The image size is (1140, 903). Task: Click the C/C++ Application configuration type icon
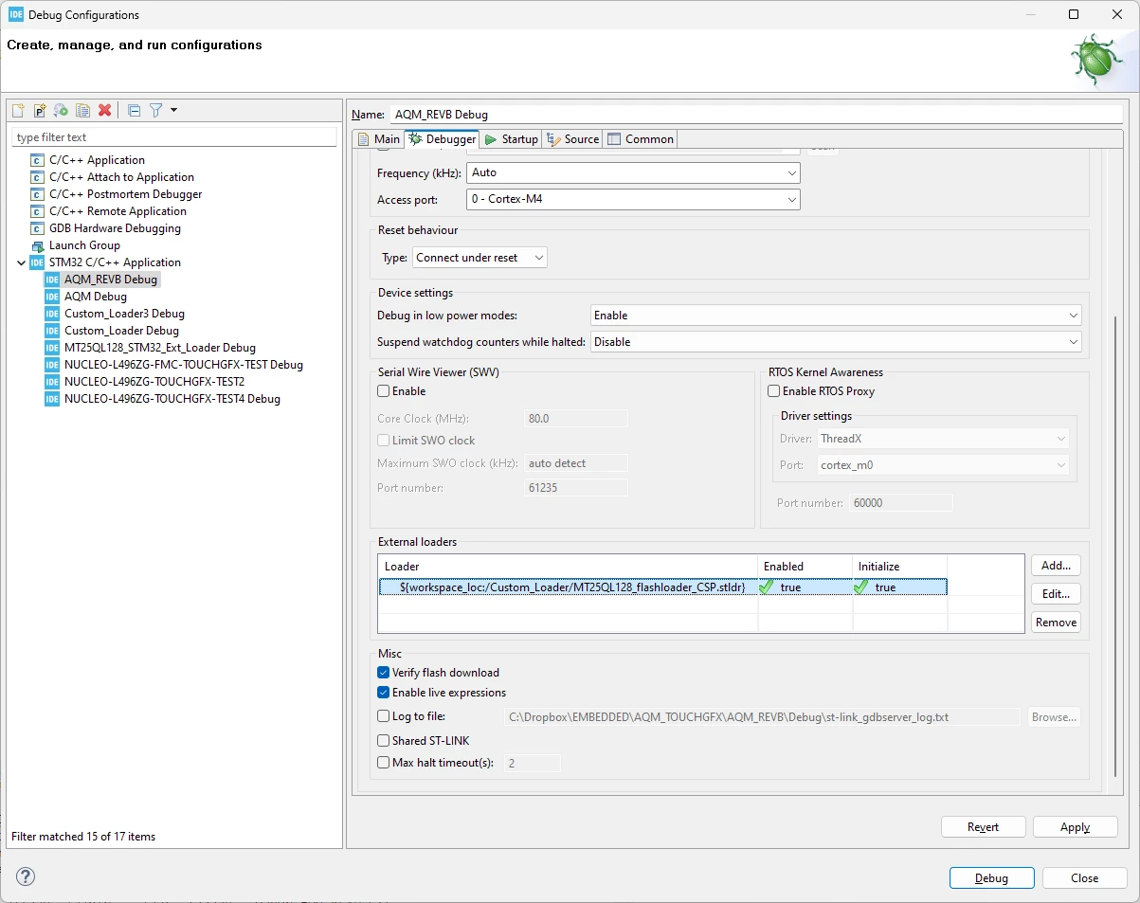37,160
